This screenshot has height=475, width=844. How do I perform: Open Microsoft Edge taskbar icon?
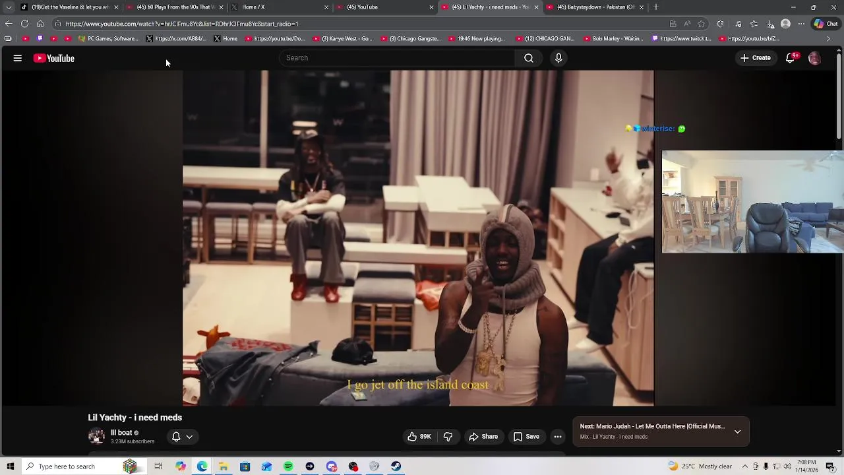[202, 466]
